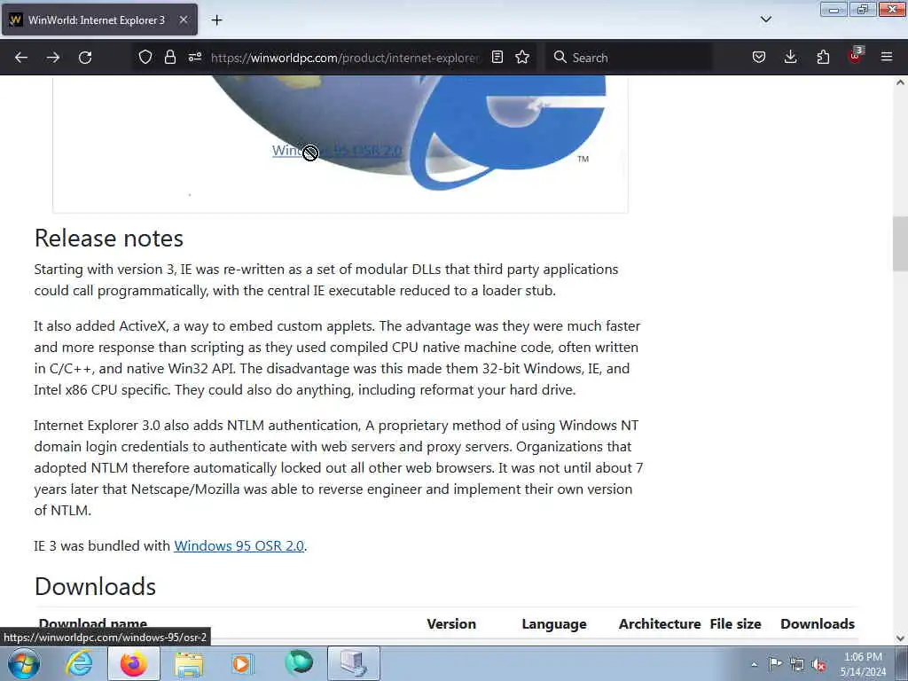908x681 pixels.
Task: Click the page scrollbar thumb
Action: coord(900,243)
